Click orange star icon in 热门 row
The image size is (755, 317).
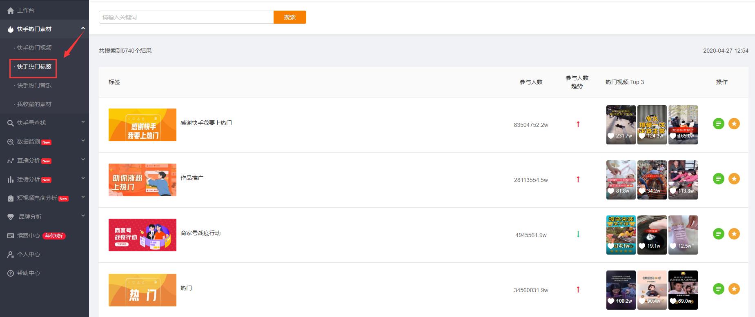click(734, 289)
